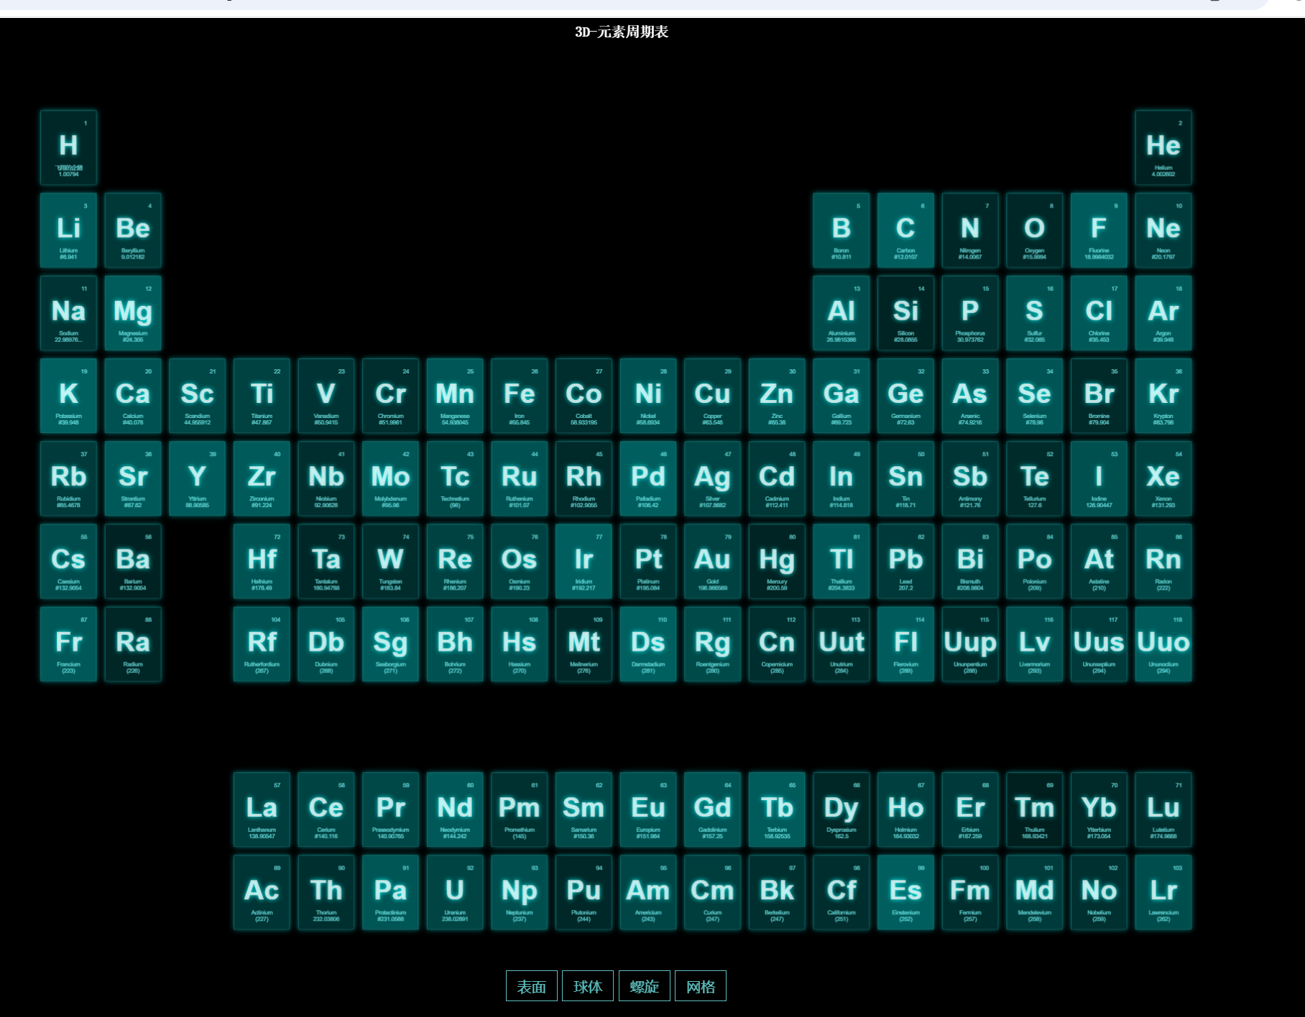This screenshot has height=1017, width=1305.
Task: Switch to the 球体 sphere layout
Action: click(587, 986)
